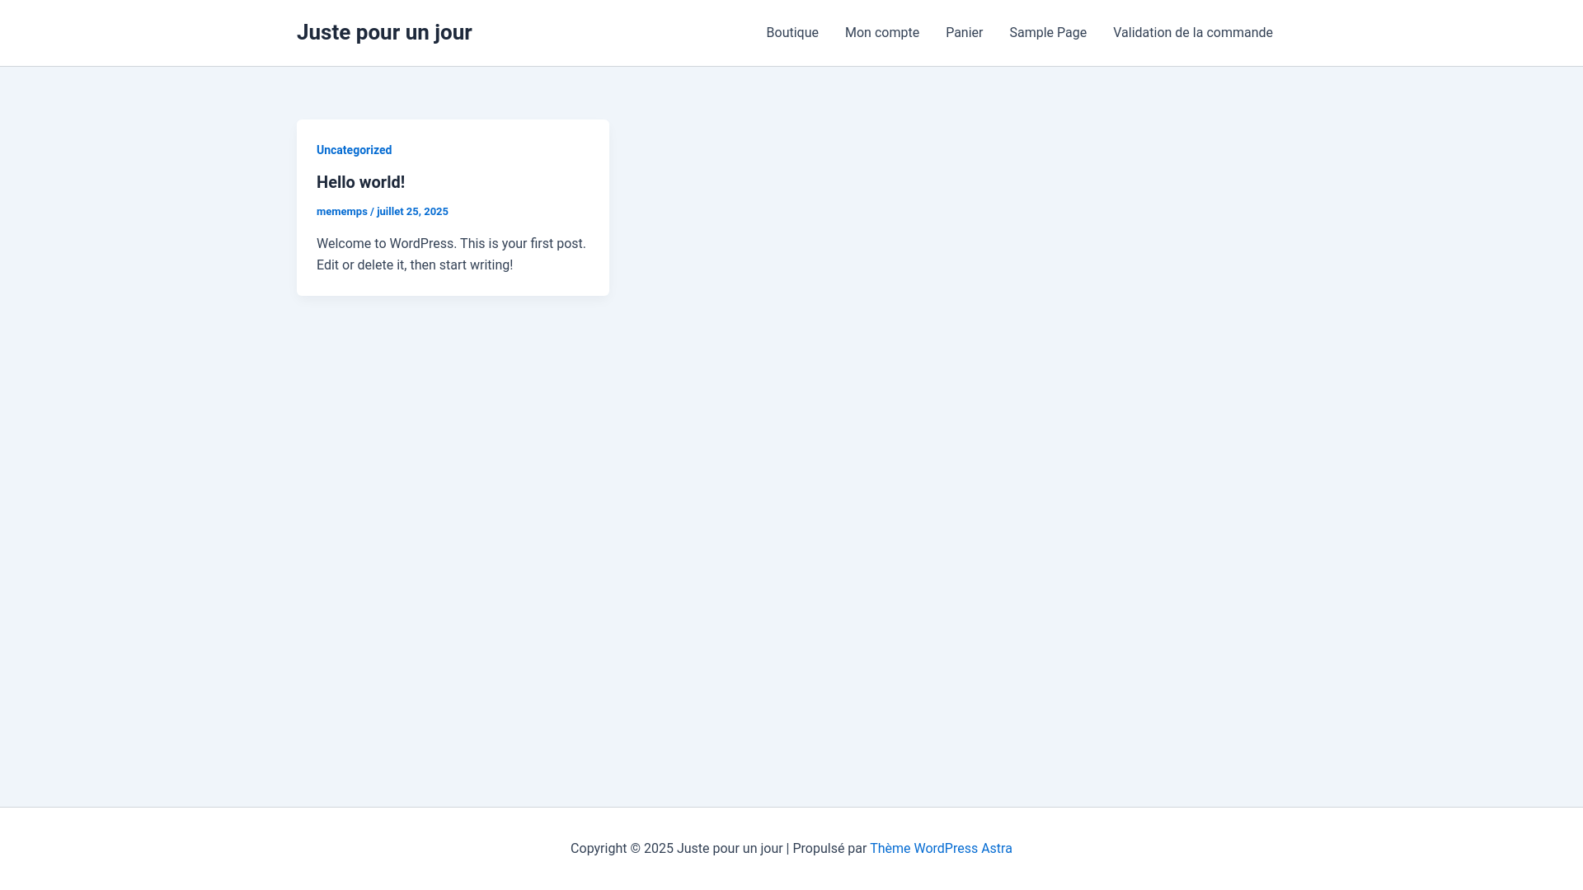
Task: Open Validation de la commande page
Action: click(x=1193, y=33)
